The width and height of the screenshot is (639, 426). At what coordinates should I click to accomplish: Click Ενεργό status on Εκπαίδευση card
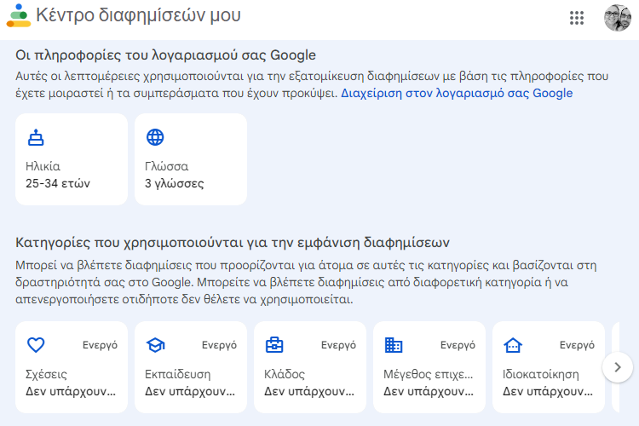pos(219,345)
